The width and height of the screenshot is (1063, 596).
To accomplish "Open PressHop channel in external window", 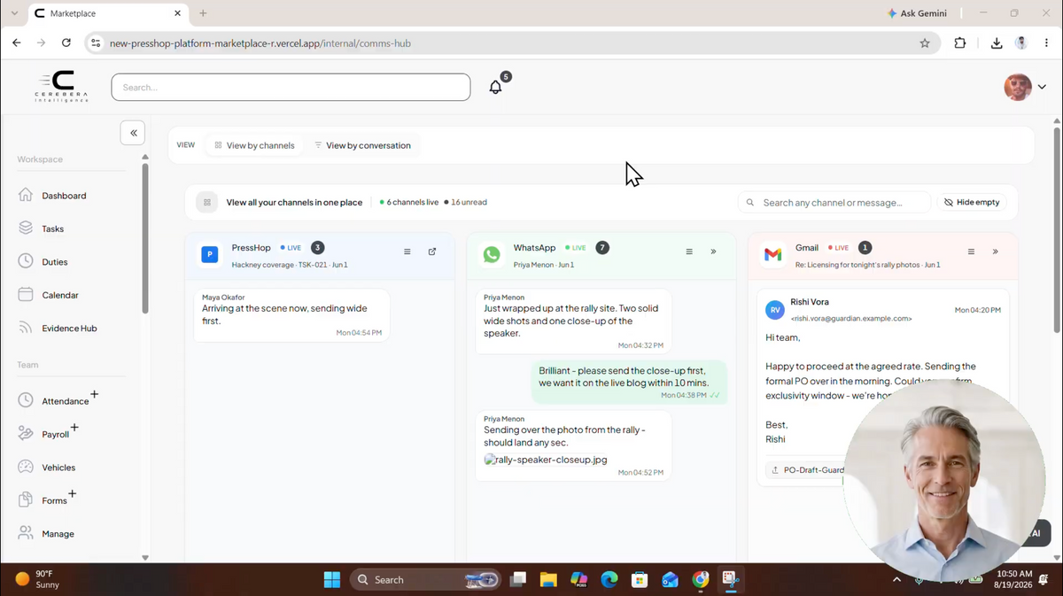I will [x=432, y=252].
